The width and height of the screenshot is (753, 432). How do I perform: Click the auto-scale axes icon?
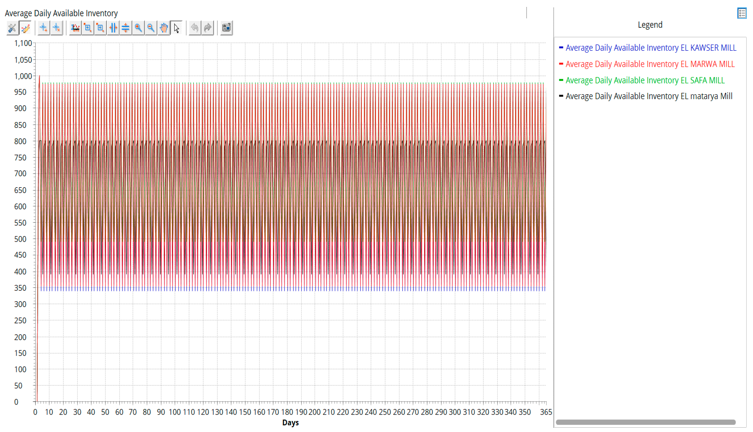pos(75,28)
